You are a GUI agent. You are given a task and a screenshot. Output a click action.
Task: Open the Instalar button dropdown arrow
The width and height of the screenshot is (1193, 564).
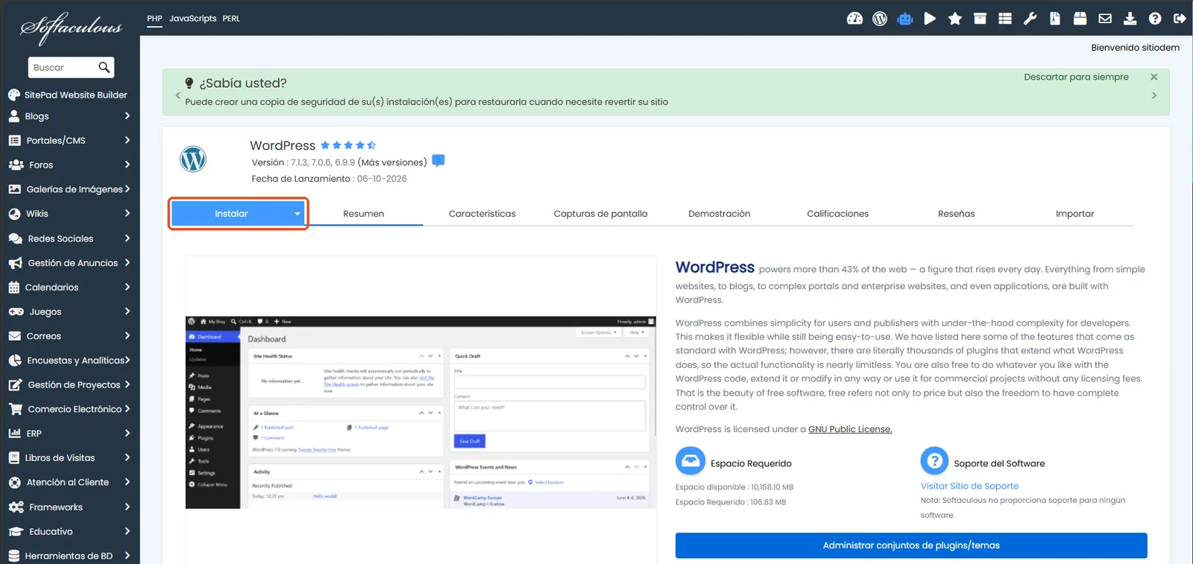pos(297,214)
